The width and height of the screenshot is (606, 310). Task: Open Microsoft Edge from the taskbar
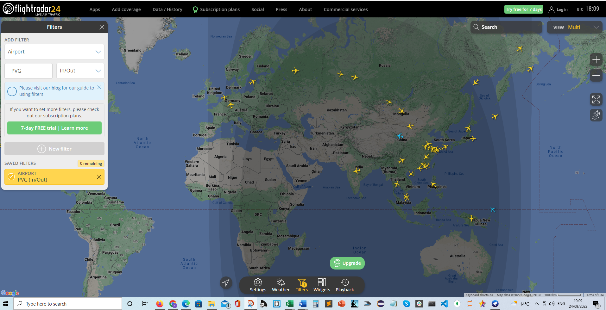pos(186,304)
